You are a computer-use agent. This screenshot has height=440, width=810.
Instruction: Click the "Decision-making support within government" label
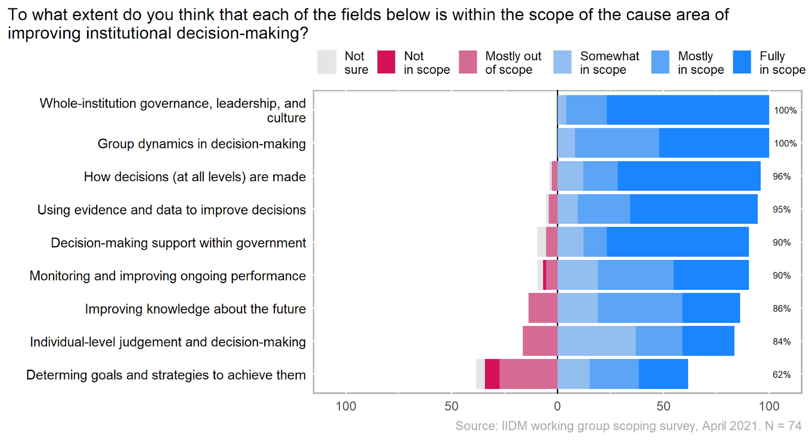(x=178, y=243)
